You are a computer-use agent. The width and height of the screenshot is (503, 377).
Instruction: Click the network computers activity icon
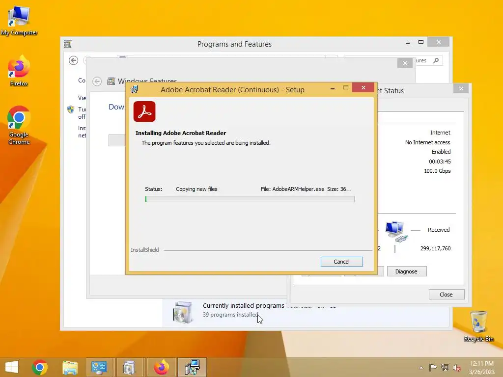[396, 231]
